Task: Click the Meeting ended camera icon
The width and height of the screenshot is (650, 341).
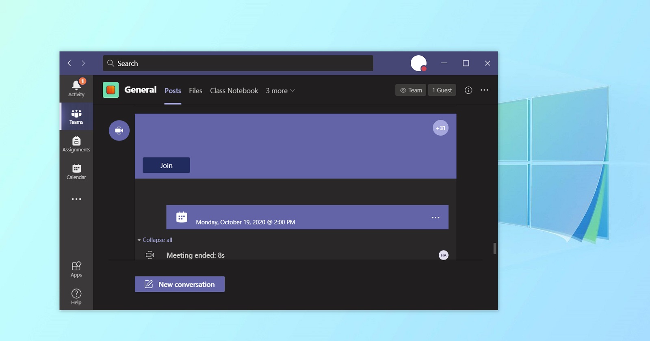Action: pos(150,255)
